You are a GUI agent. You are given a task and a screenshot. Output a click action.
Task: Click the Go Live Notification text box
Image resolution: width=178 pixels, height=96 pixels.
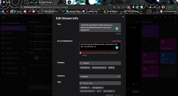point(100,47)
